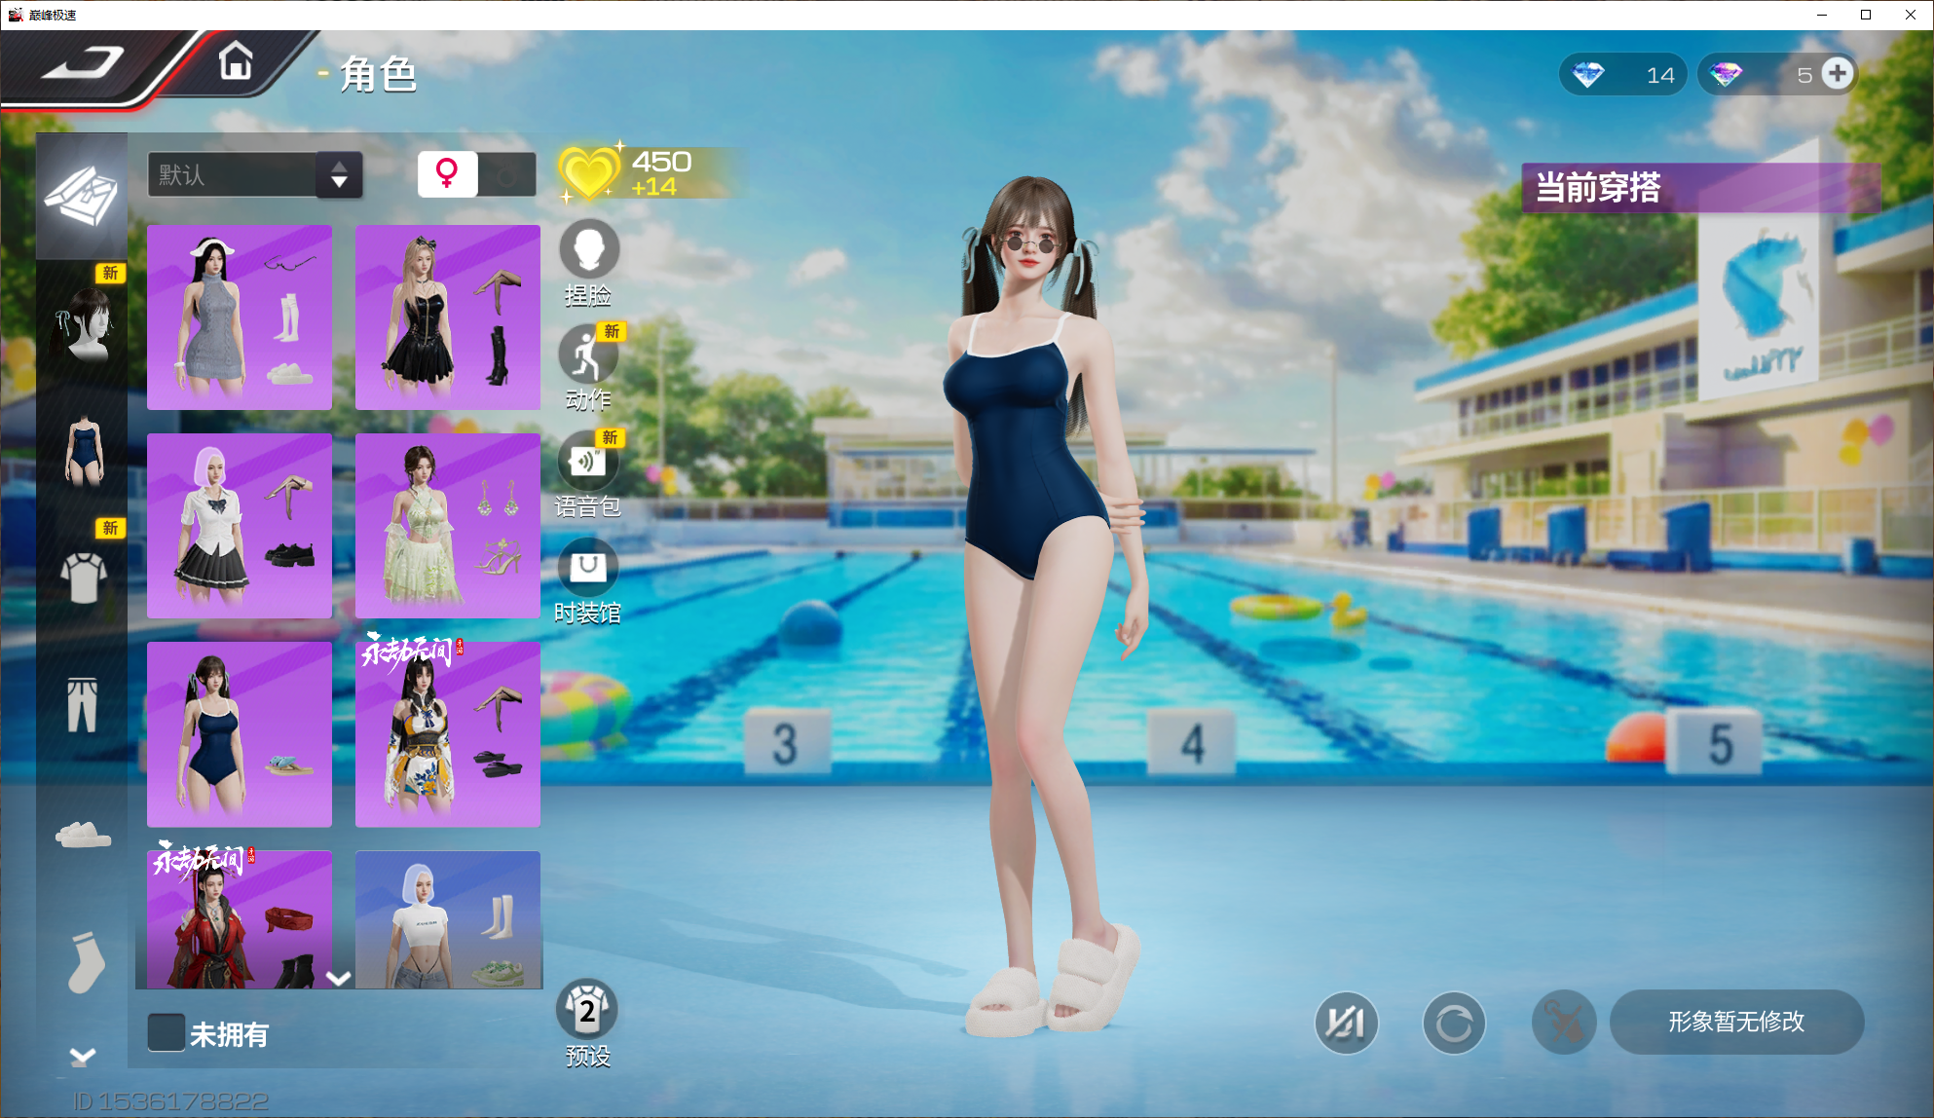
Task: Toggle 未拥有 checkbox
Action: tap(167, 1033)
